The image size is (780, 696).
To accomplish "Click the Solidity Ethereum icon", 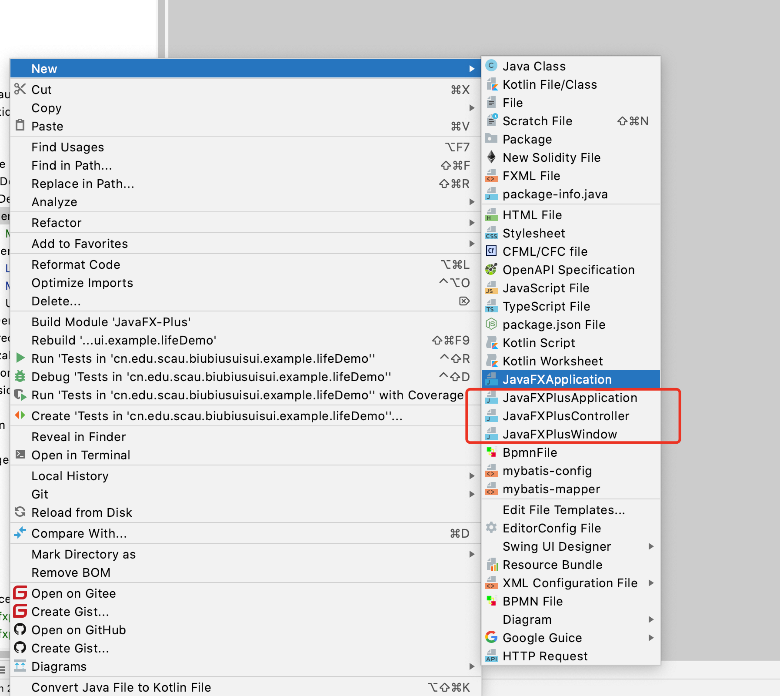I will (491, 157).
